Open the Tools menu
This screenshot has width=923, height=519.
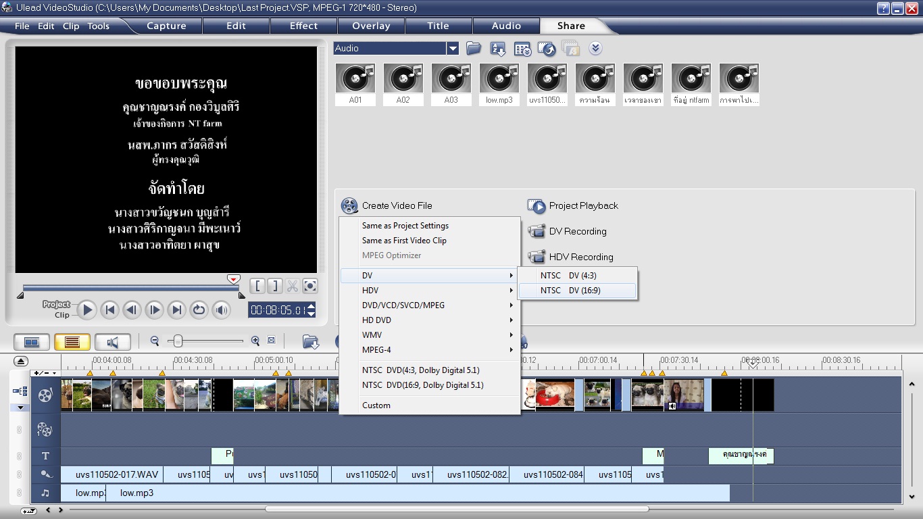(99, 26)
